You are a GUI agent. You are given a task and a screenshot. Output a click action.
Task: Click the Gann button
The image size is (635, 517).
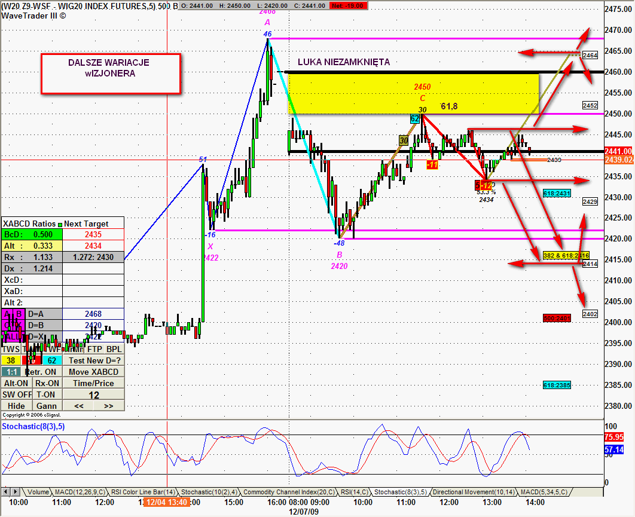(47, 406)
